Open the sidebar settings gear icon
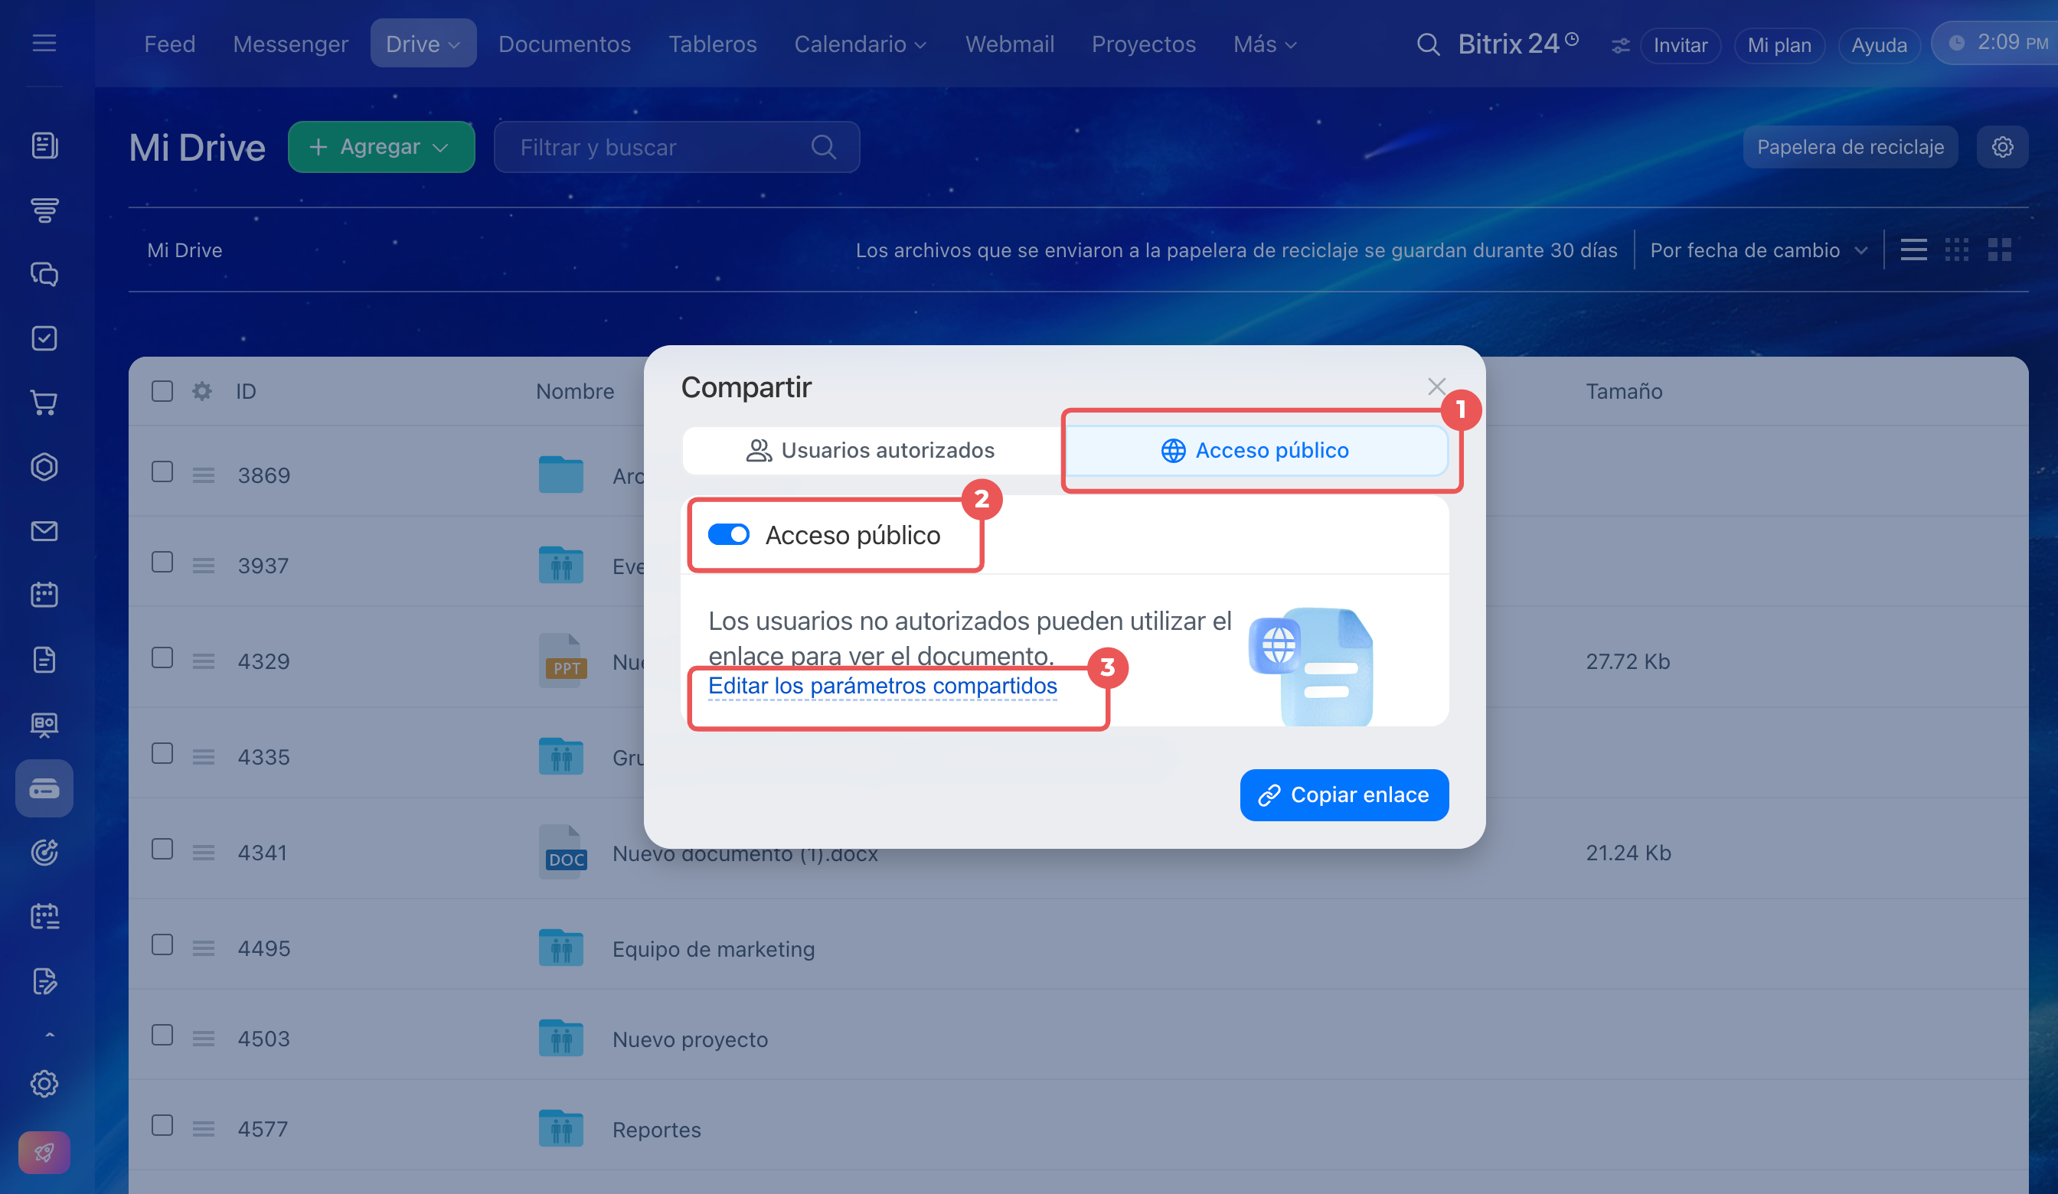Viewport: 2058px width, 1194px height. [x=44, y=1084]
